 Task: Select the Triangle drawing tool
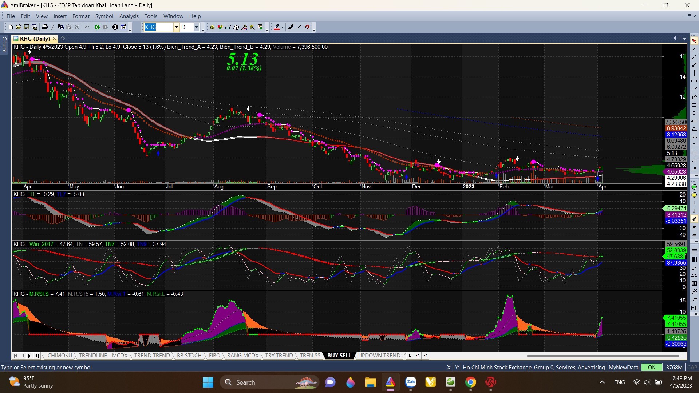(x=694, y=129)
